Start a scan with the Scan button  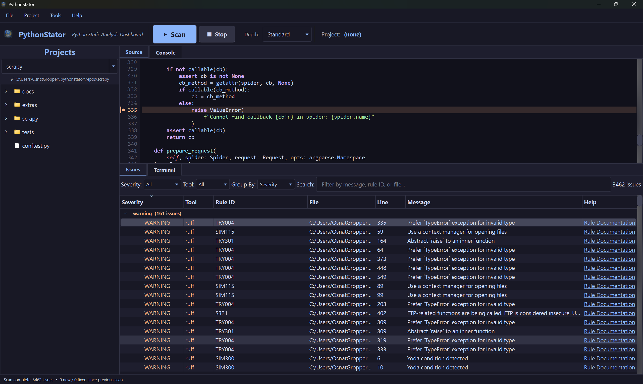click(x=175, y=34)
